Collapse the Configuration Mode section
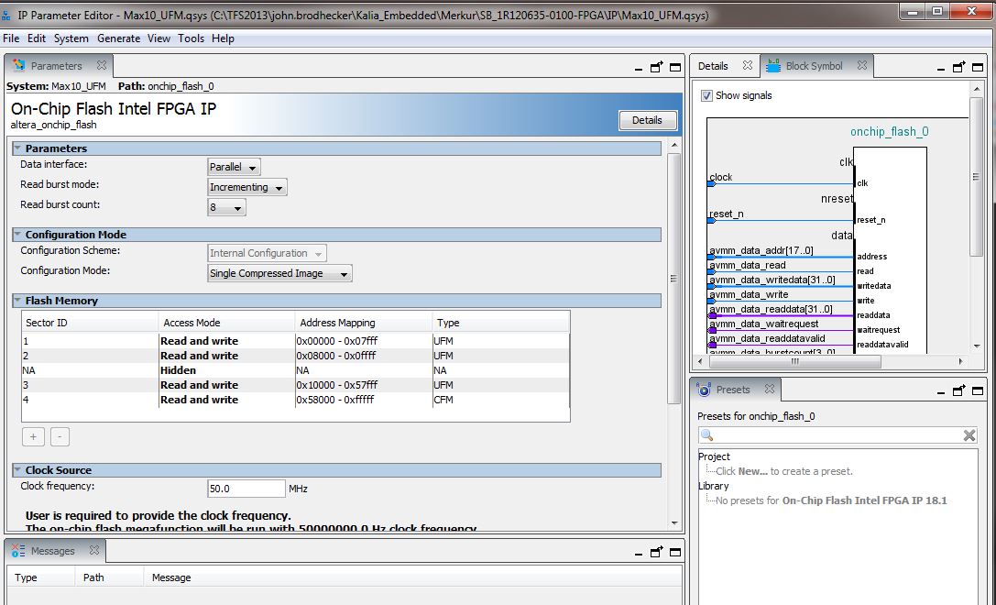 coord(17,235)
